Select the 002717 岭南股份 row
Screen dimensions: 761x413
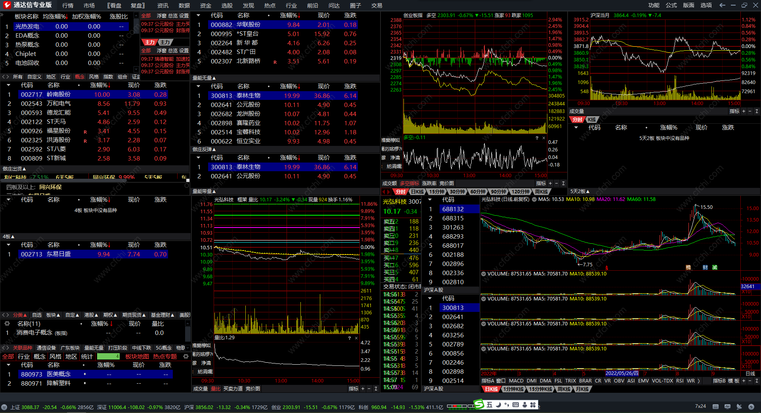[93, 95]
